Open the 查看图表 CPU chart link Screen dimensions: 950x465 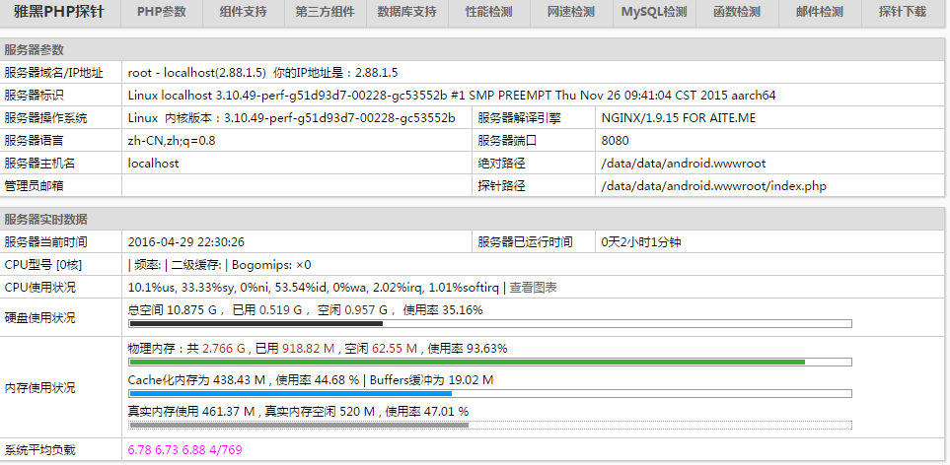pos(533,288)
